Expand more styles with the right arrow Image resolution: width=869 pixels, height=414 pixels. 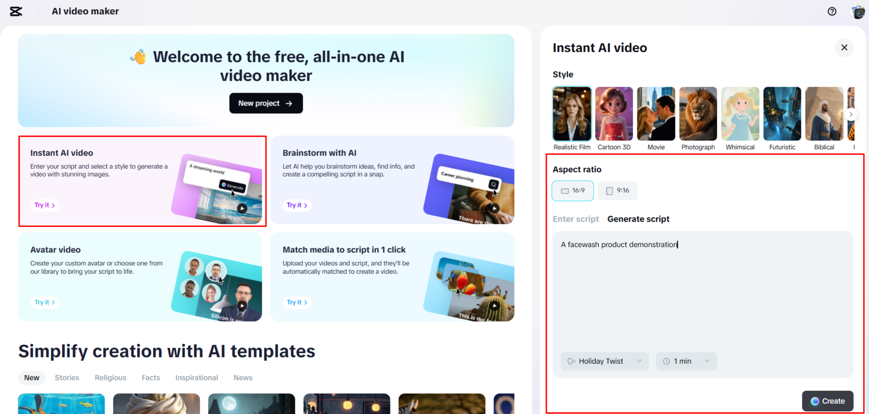851,114
